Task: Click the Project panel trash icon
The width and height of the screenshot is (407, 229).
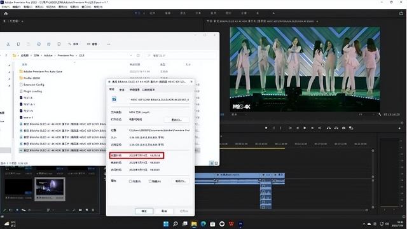Action: point(93,210)
